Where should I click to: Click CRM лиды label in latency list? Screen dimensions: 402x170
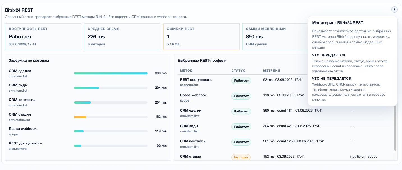18,85
